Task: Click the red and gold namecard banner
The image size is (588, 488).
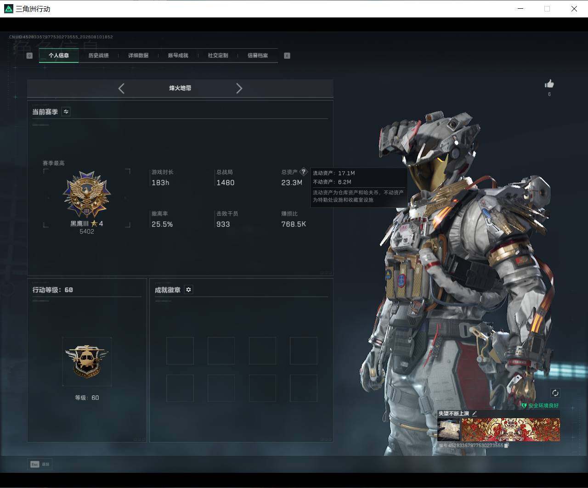Action: (511, 430)
